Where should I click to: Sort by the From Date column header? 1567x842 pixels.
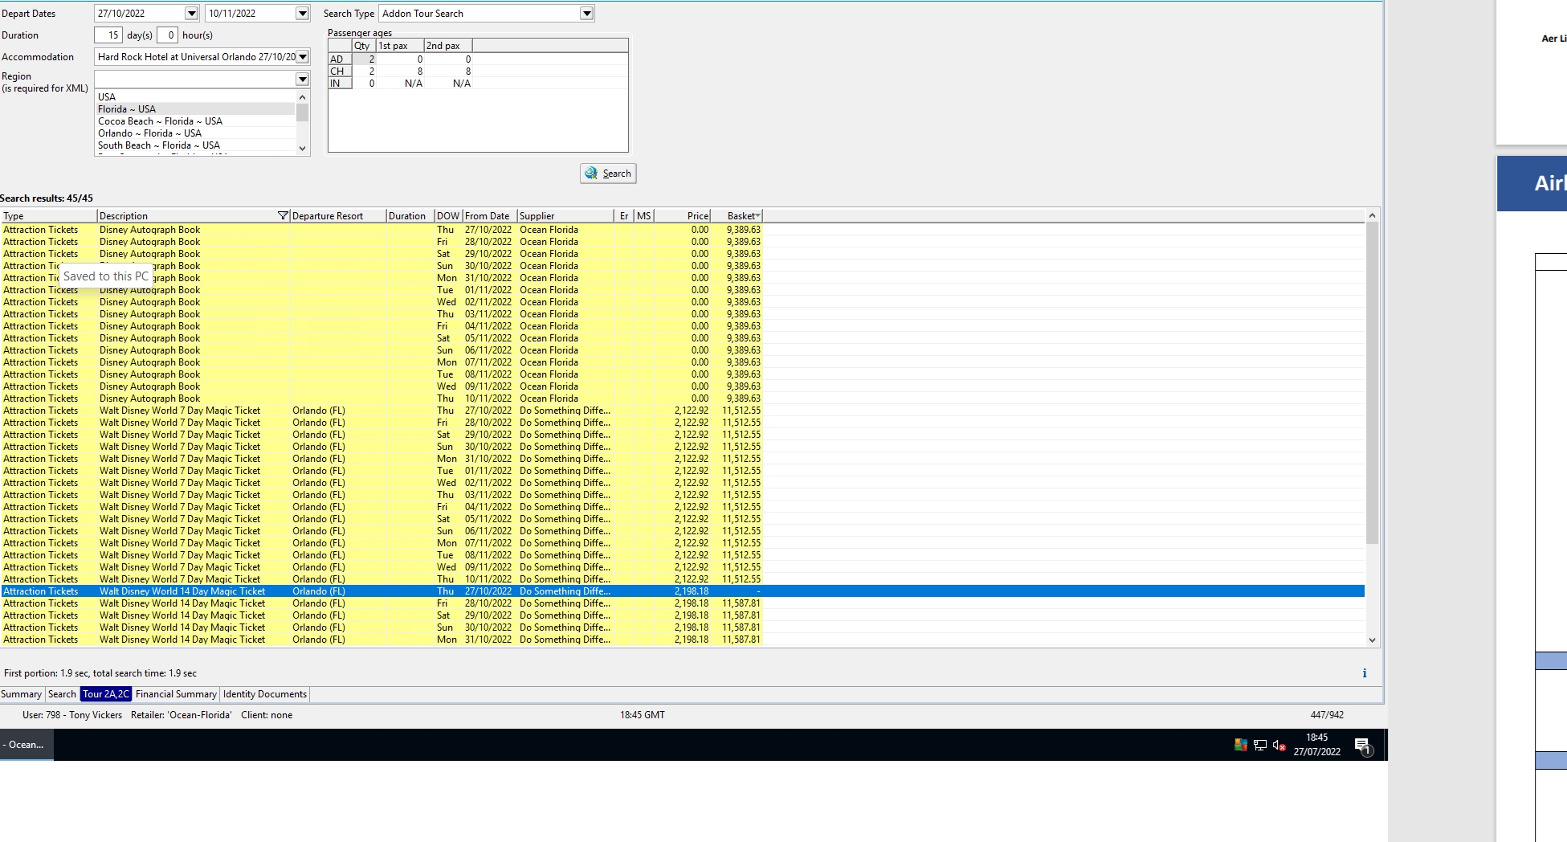pos(490,216)
